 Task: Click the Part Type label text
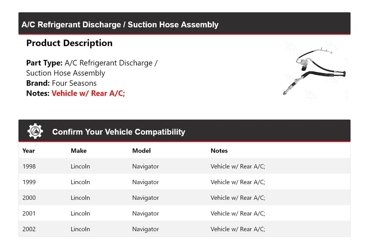tap(44, 63)
